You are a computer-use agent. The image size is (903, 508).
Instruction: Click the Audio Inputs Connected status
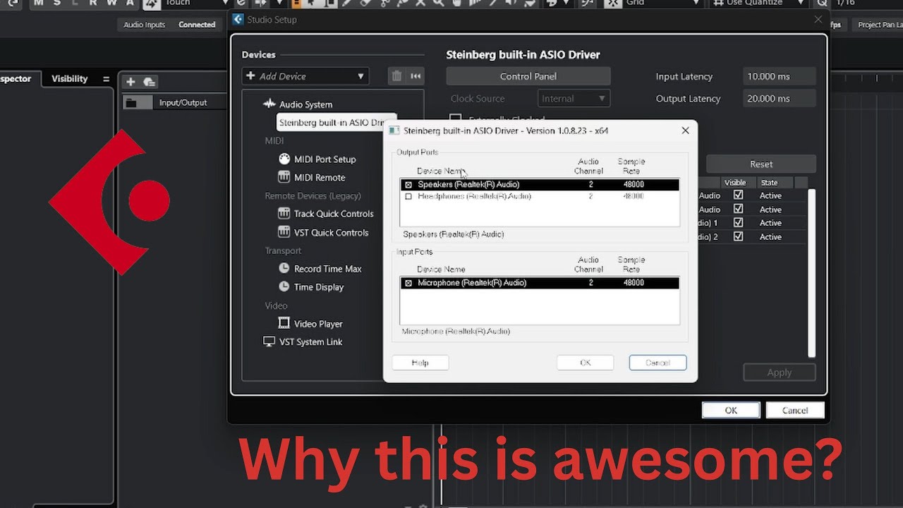pyautogui.click(x=197, y=25)
